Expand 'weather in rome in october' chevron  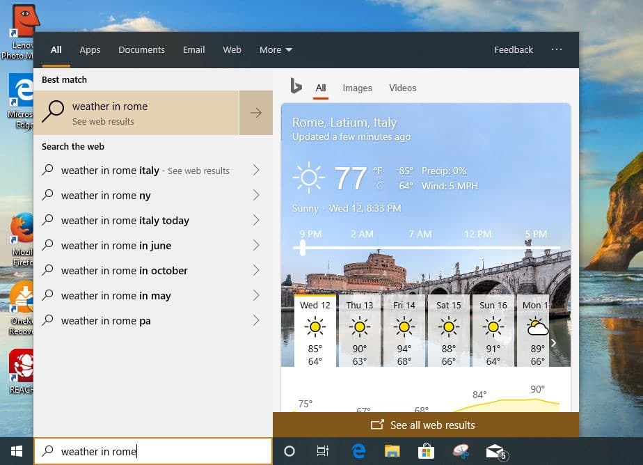tap(256, 270)
